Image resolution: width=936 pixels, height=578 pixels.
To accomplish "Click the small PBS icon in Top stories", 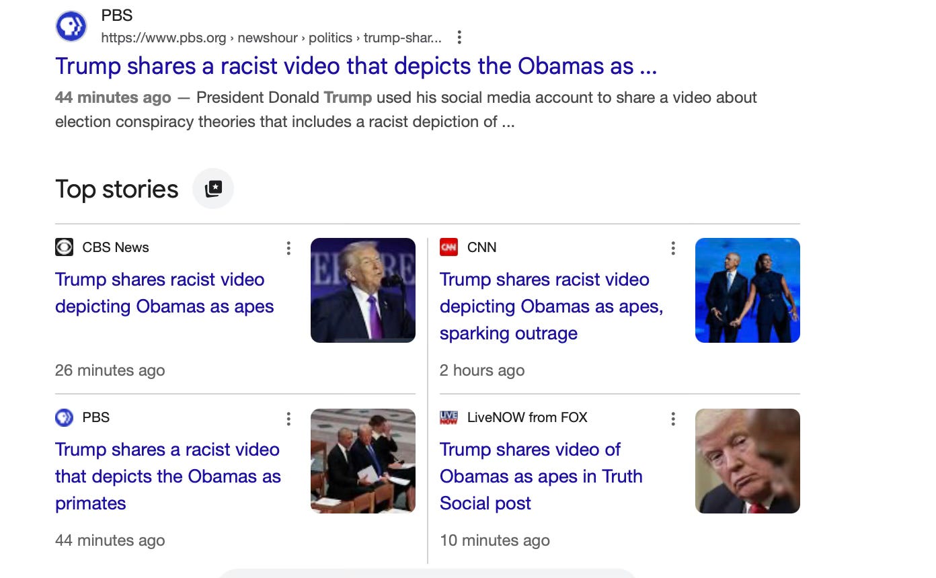I will (64, 418).
